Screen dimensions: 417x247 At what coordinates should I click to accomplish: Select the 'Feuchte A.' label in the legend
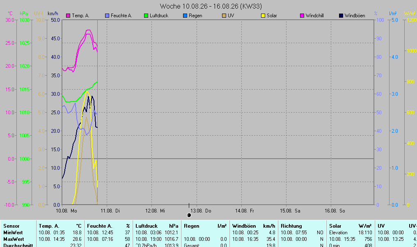click(121, 16)
